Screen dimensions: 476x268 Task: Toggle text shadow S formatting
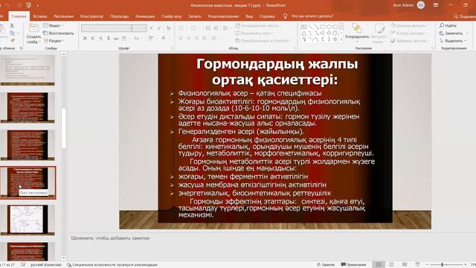[109, 38]
